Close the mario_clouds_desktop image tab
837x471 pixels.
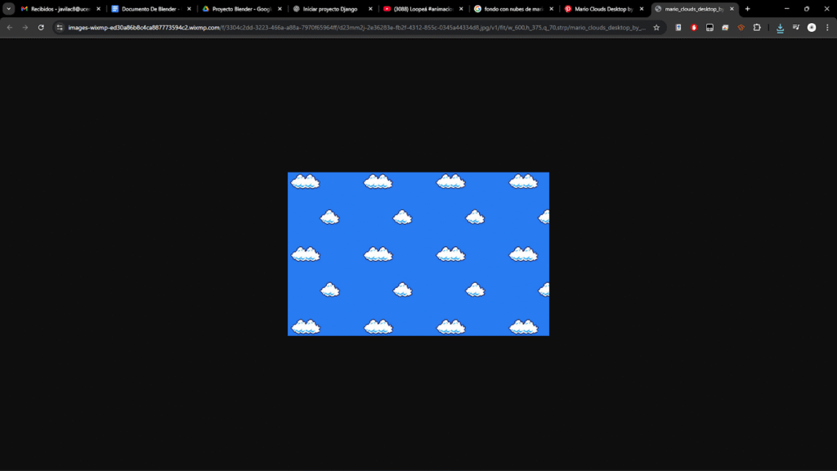732,8
